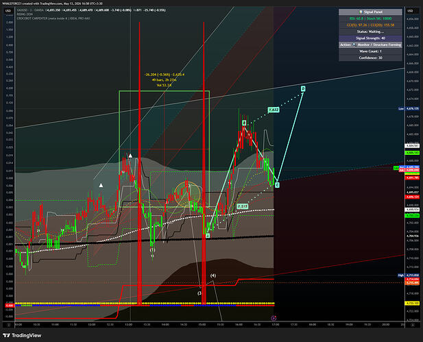Click the 17:00 label on the time axis
Viewport: 423px width, 342px height.
pos(276,325)
